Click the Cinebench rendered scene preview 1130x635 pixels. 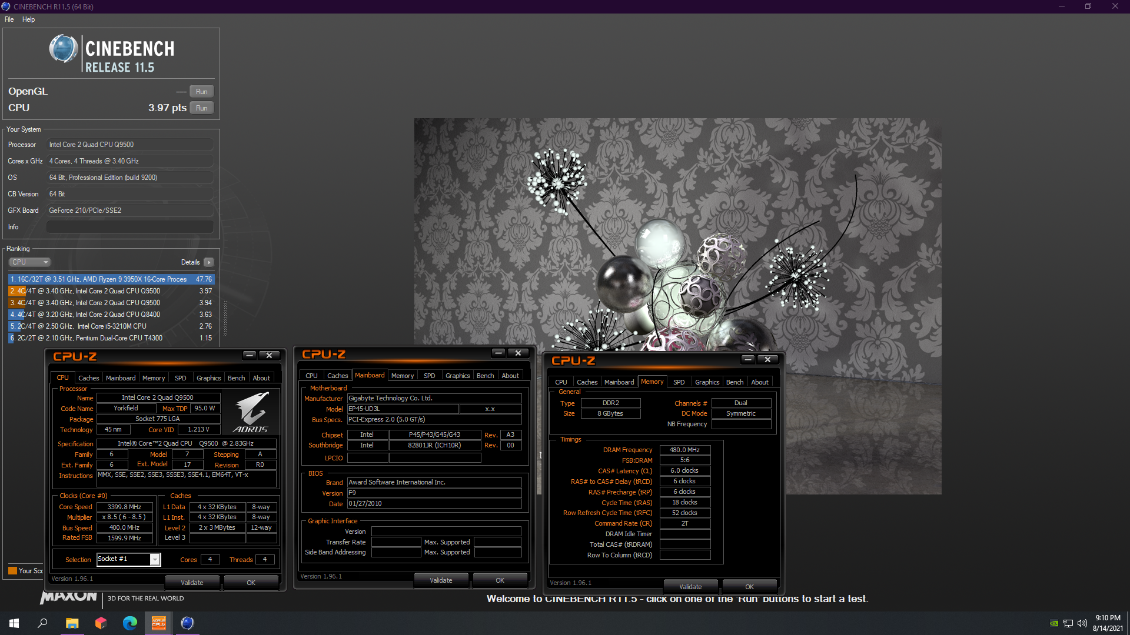click(x=677, y=306)
